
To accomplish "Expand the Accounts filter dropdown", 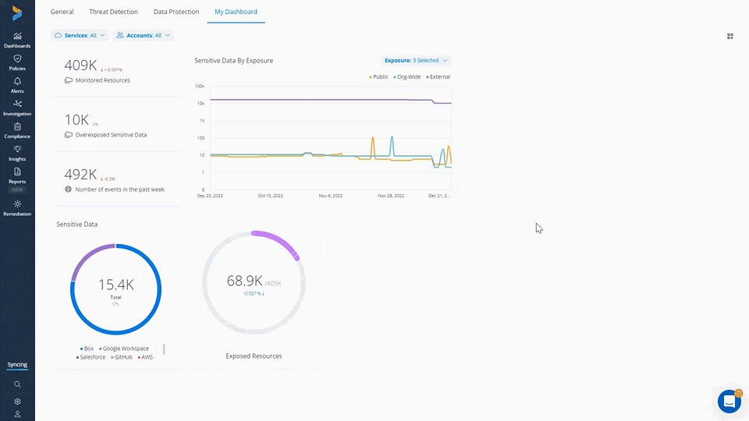I will (x=143, y=36).
